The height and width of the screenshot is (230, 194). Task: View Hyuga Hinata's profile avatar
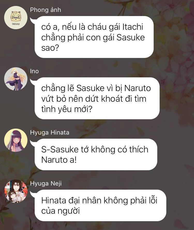tap(16, 140)
